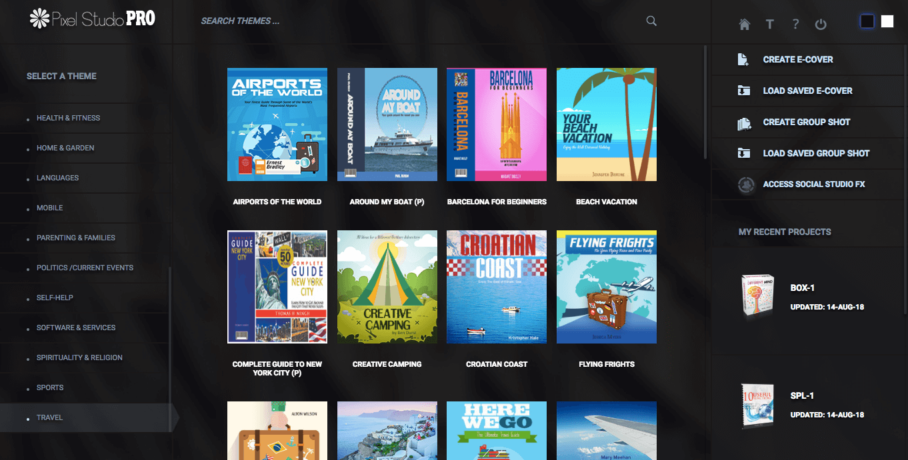Click the Load Saved Group Shot icon
The image size is (908, 460).
point(743,153)
